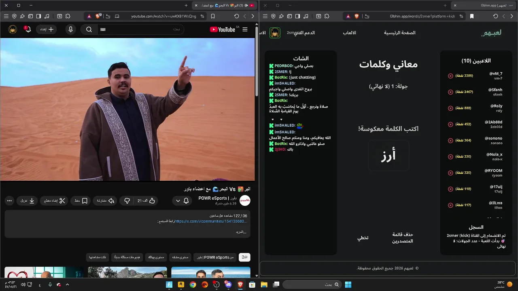Click YouTube create button
Screen dimensions: 518x291
[x=47, y=30]
